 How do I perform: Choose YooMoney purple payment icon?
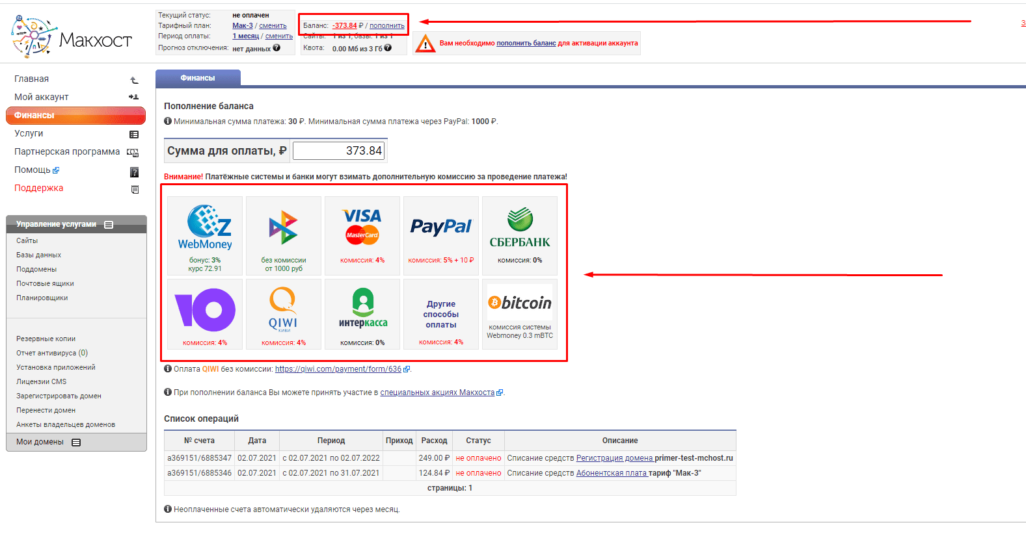[x=205, y=310]
